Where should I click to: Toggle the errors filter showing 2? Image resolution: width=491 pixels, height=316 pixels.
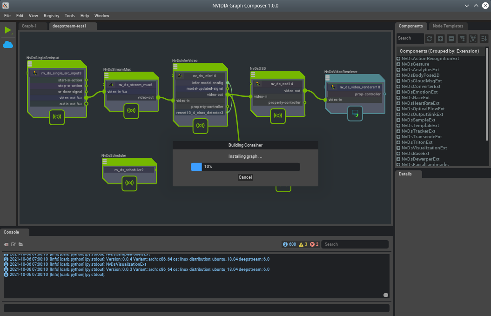coord(315,244)
